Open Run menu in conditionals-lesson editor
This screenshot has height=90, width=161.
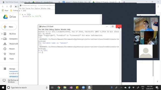click(x=32, y=8)
